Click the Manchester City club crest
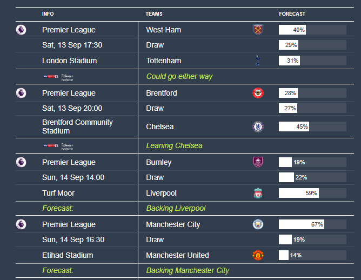Viewport: 361px width, 280px height. pos(258,224)
